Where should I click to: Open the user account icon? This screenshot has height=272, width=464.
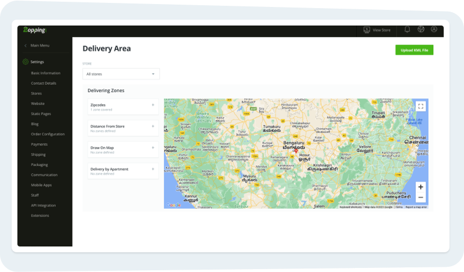[x=434, y=29]
